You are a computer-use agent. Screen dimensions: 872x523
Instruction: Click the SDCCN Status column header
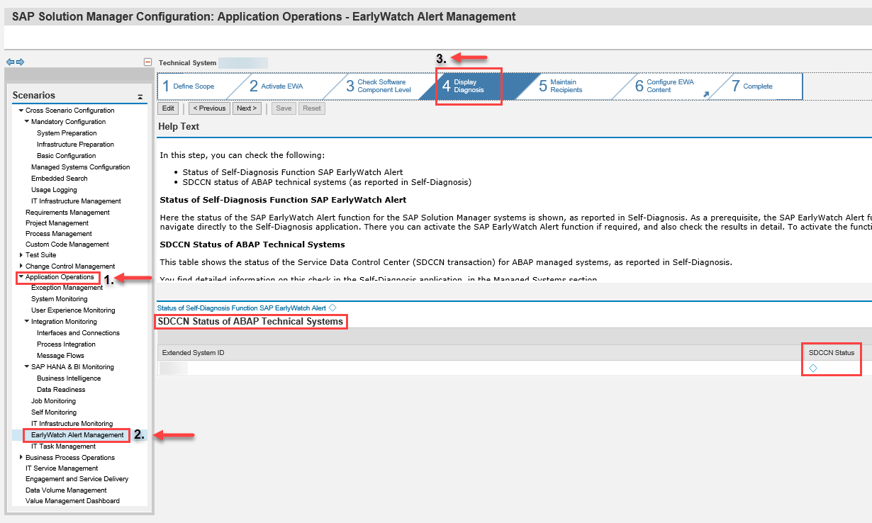(x=832, y=353)
